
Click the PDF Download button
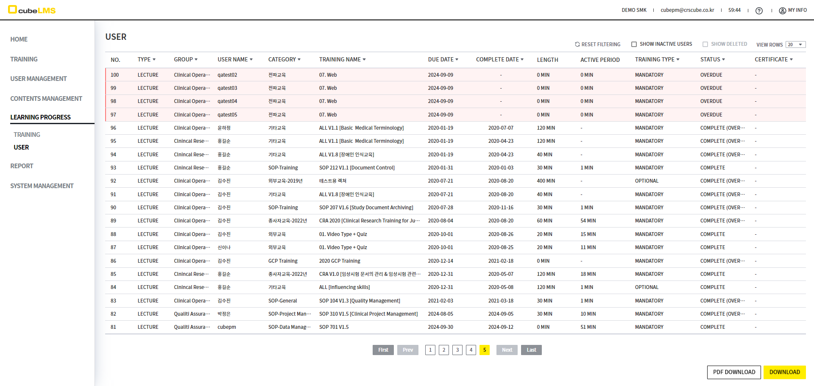(733, 372)
